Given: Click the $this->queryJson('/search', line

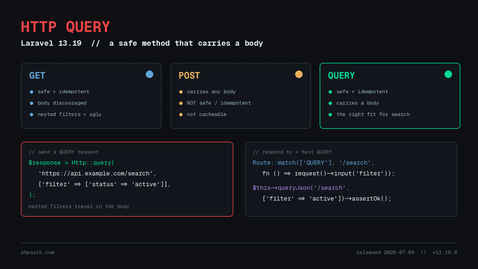Looking at the screenshot, I should pos(301,188).
